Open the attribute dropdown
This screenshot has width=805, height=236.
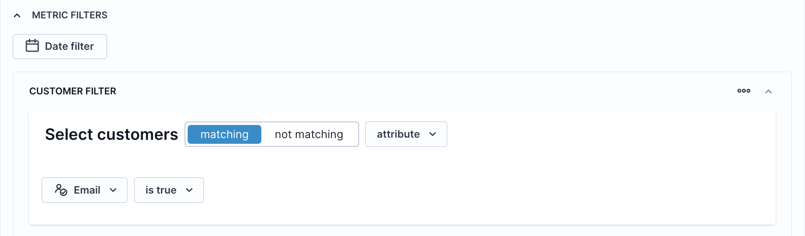406,134
